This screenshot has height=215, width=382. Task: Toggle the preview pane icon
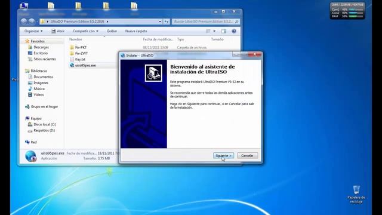point(224,31)
